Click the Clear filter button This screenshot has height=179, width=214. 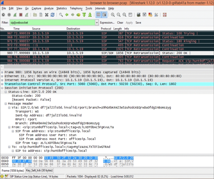[120, 23]
